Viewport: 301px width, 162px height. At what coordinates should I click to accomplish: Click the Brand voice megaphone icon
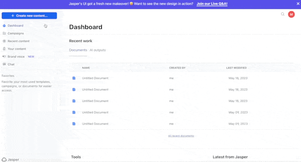click(4, 57)
